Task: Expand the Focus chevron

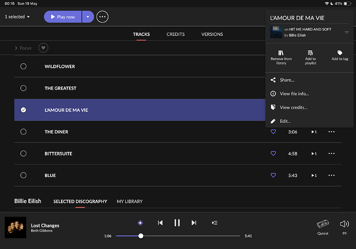Action: [16, 48]
